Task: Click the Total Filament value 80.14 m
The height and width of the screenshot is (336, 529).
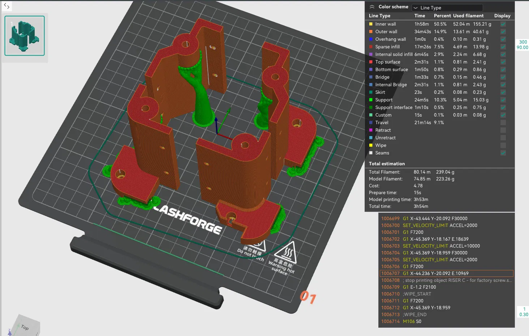Action: pos(422,172)
